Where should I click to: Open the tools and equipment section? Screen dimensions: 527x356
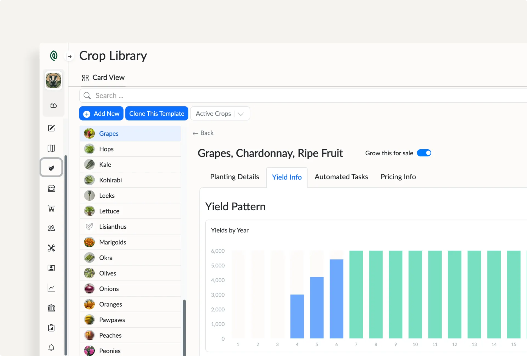pos(51,248)
